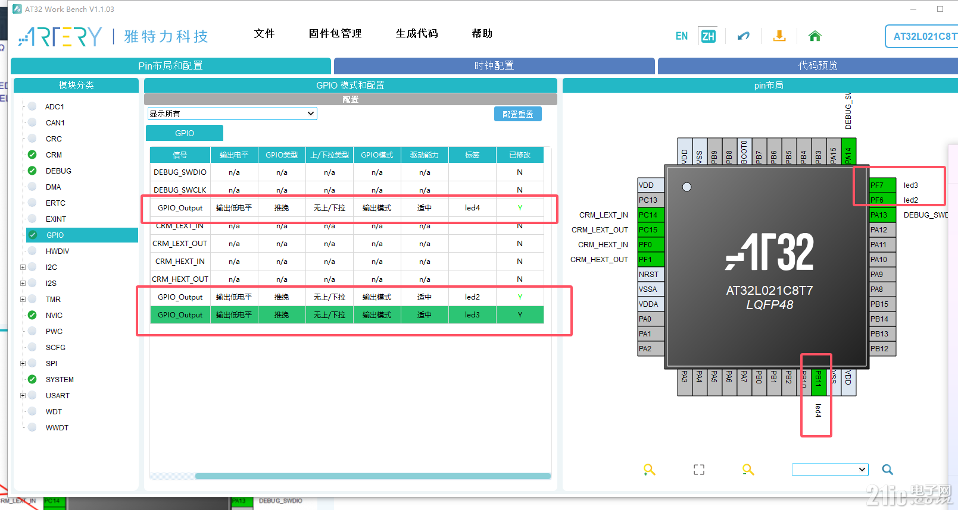The image size is (958, 510).
Task: Expand the I2C tree node
Action: click(x=23, y=267)
